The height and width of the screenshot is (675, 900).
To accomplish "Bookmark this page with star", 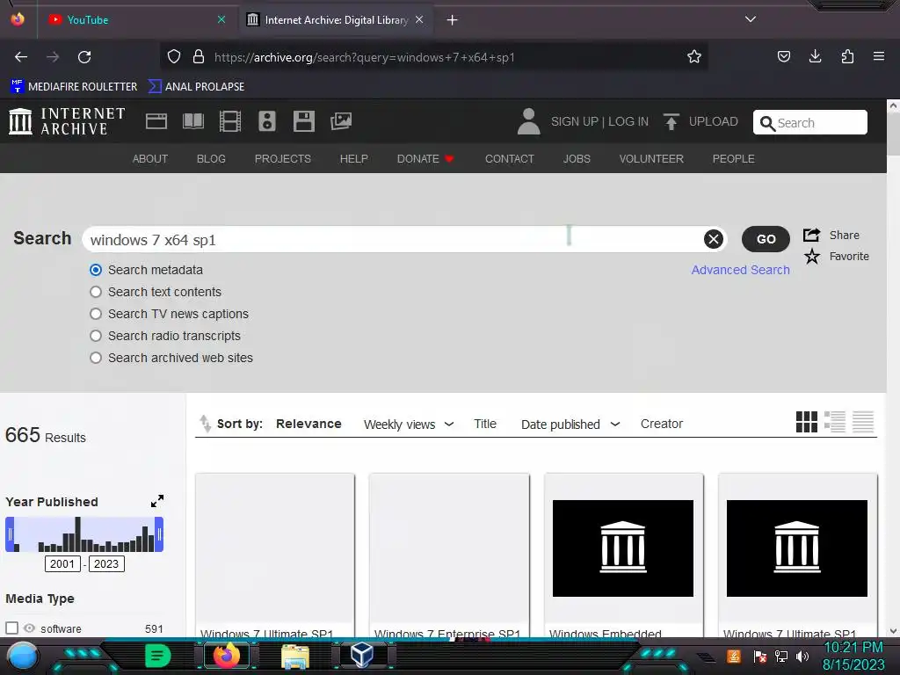I will [x=694, y=57].
